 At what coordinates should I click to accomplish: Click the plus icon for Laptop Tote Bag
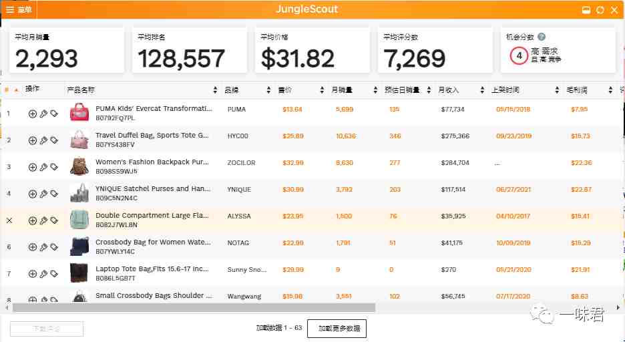click(x=33, y=274)
